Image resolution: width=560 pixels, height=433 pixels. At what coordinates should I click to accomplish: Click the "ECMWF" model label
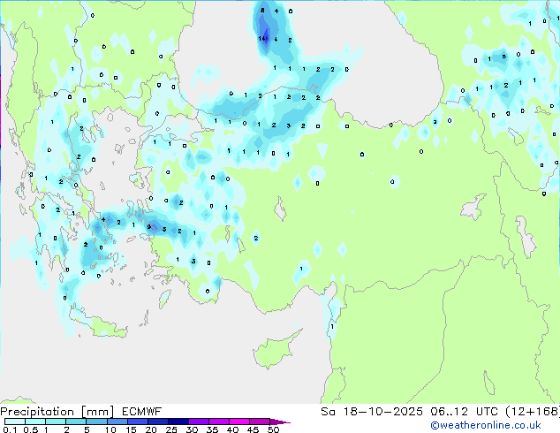pos(141,412)
